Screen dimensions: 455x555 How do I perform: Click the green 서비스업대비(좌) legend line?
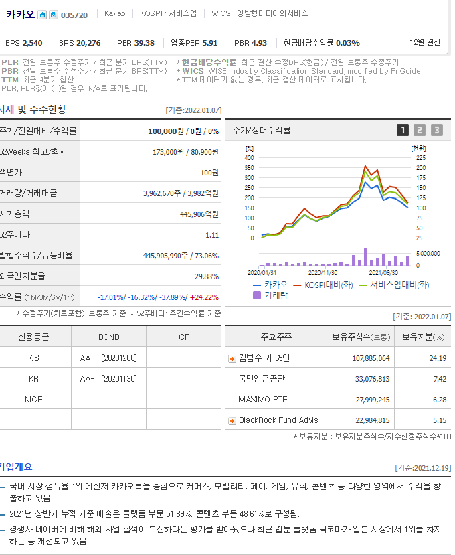point(363,285)
